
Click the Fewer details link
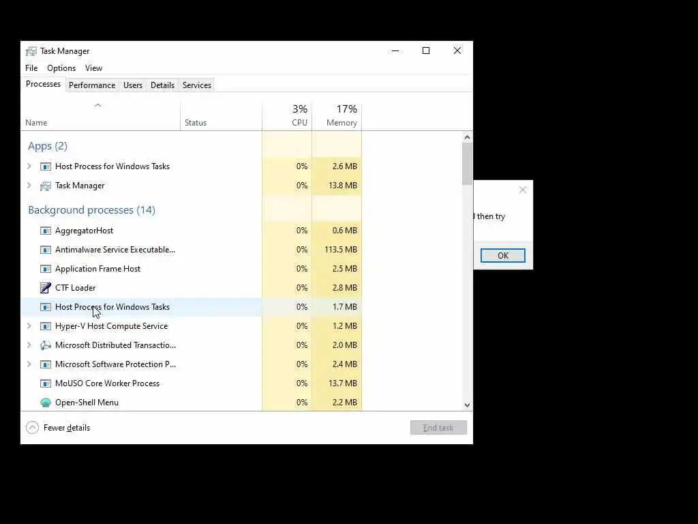pyautogui.click(x=67, y=428)
